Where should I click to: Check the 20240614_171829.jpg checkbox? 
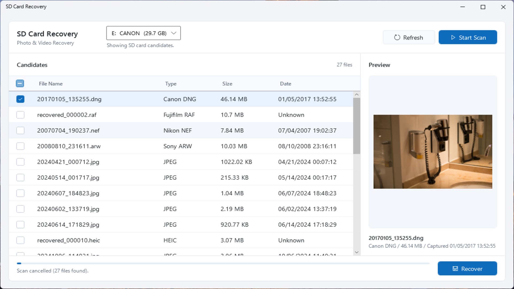pos(20,225)
